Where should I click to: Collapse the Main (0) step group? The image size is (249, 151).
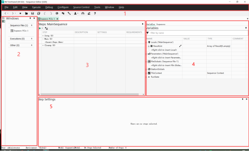(43, 39)
